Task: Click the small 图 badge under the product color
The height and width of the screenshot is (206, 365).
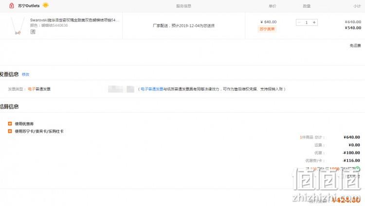Action: (x=33, y=32)
